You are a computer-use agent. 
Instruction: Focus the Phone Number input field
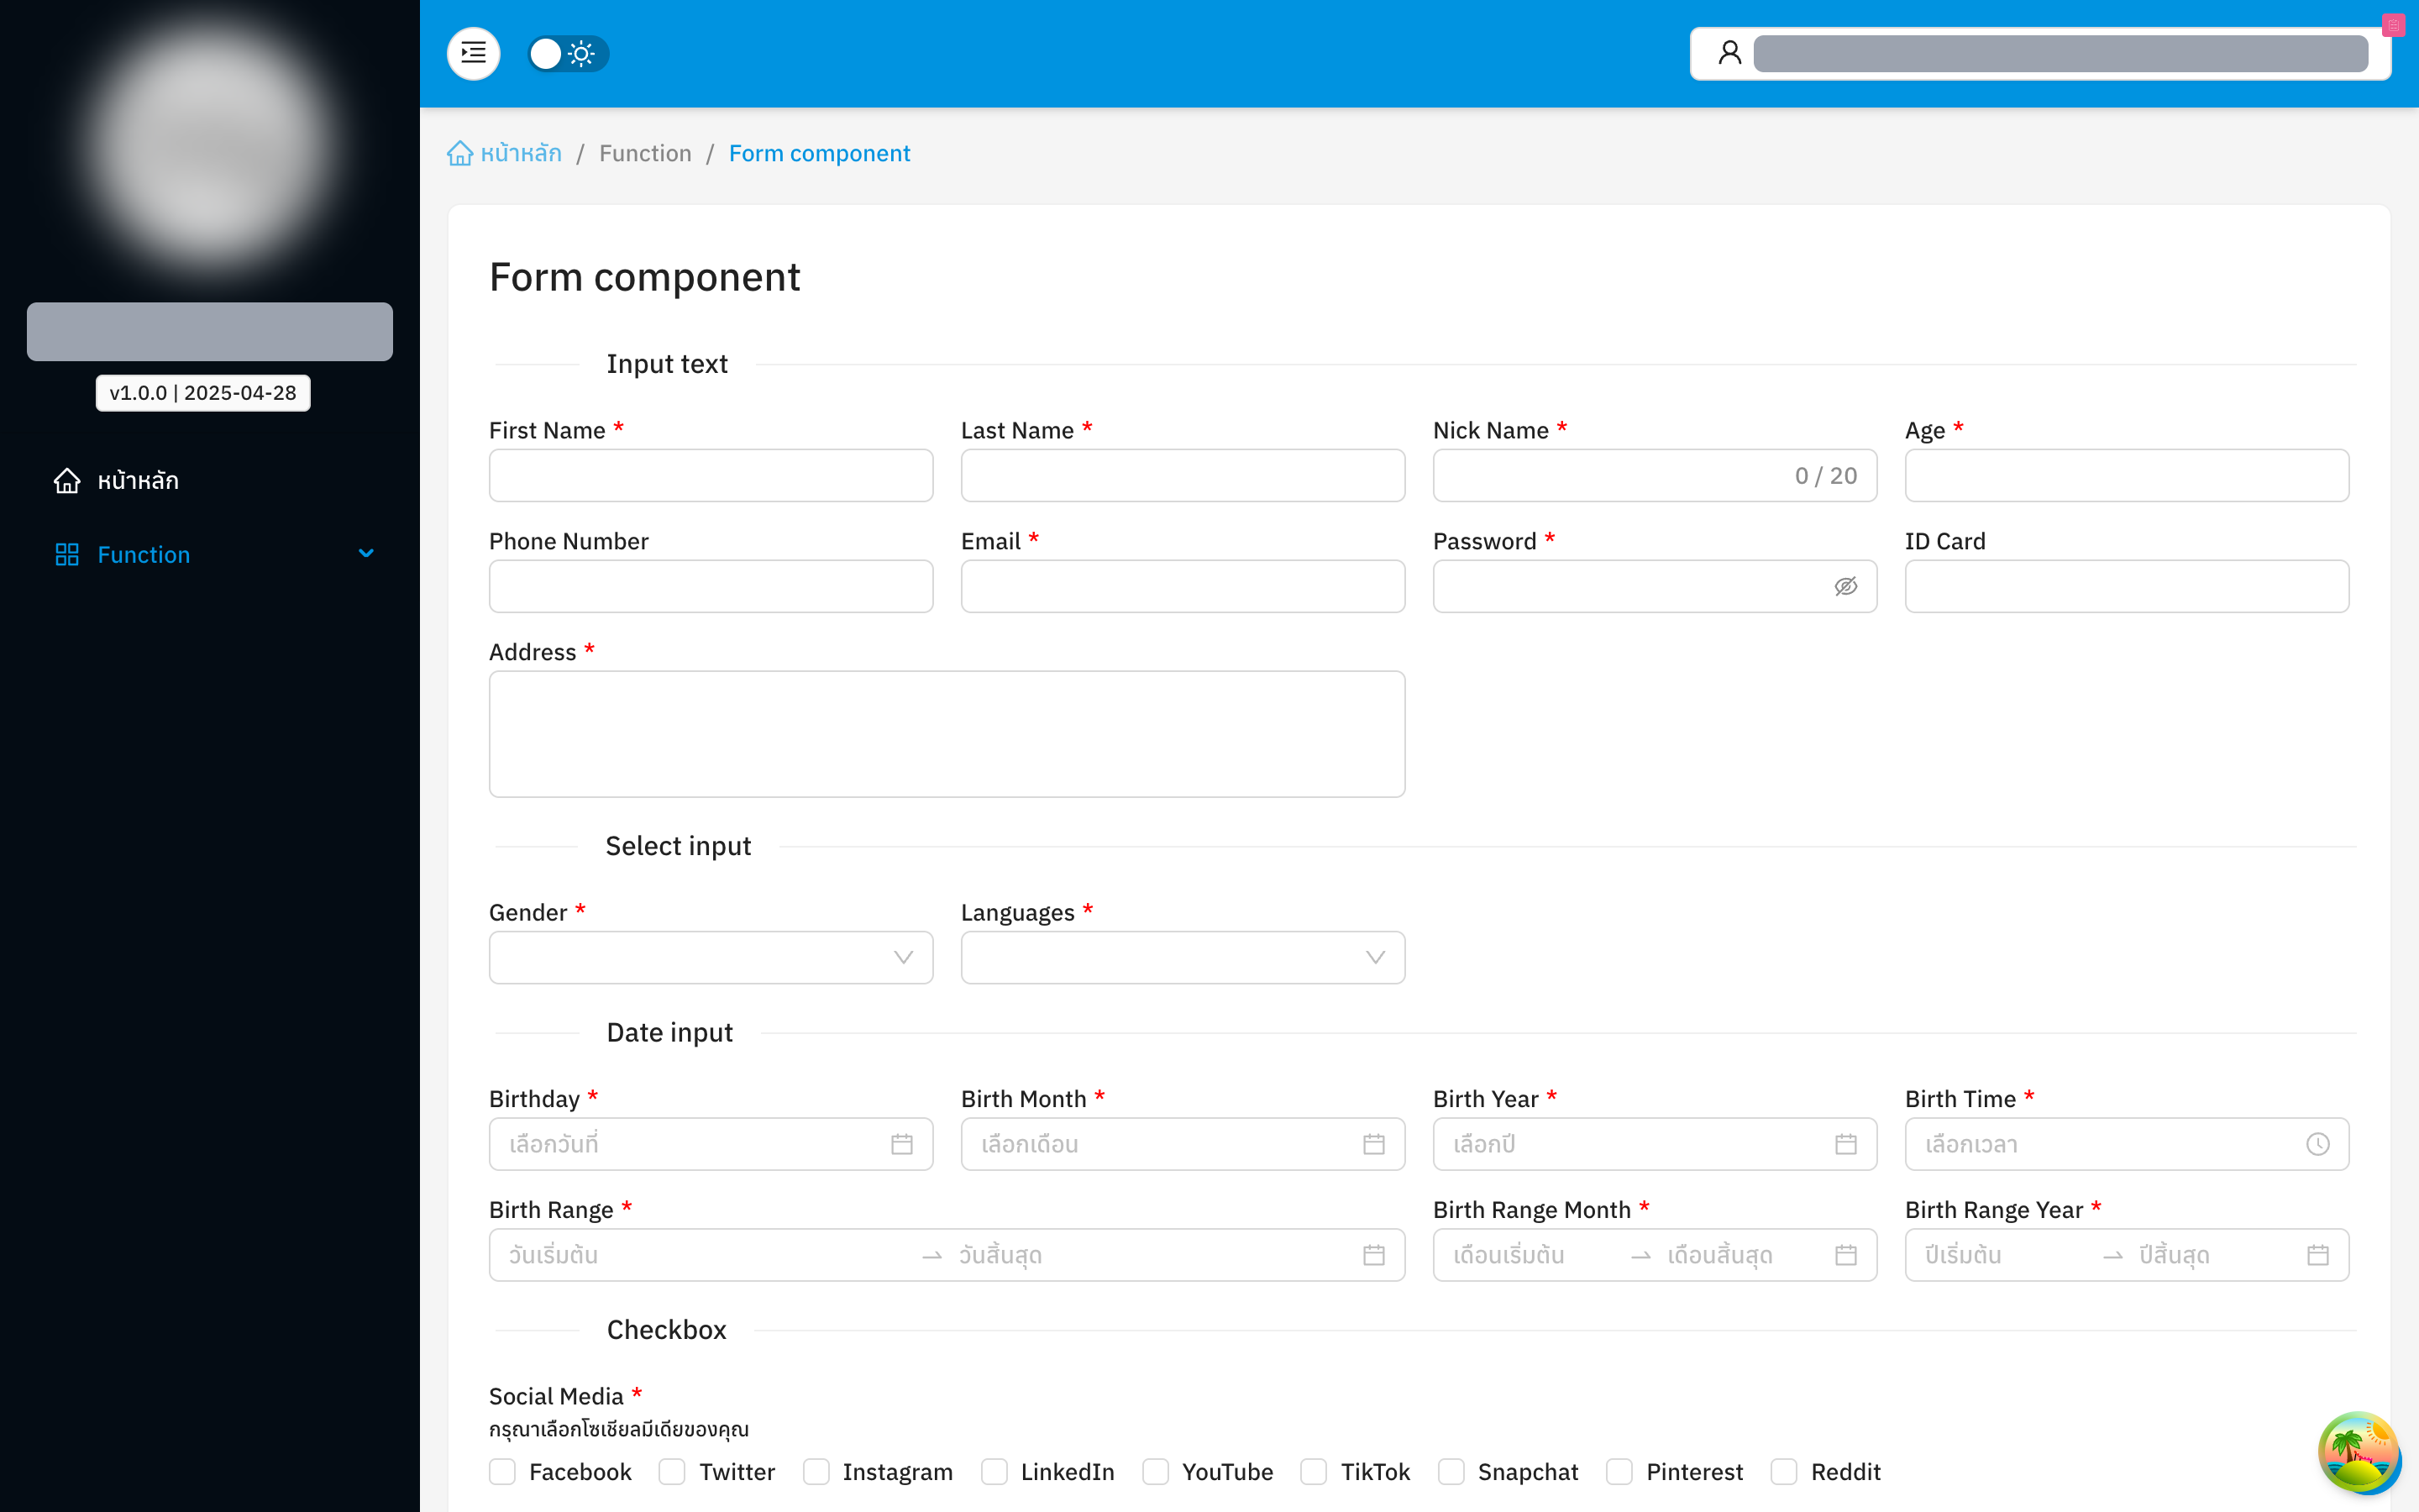point(711,586)
